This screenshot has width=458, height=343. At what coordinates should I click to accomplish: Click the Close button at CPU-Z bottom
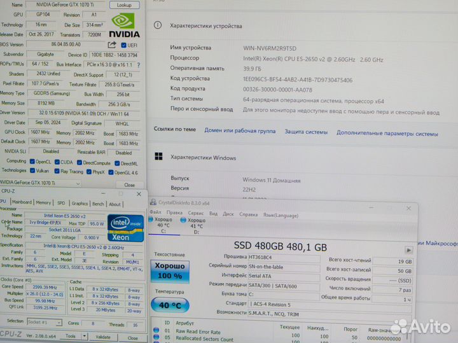[x=132, y=338]
